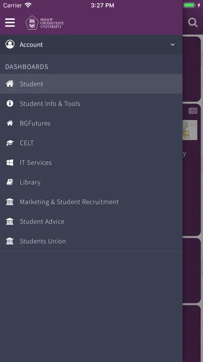Click the info circle icon beside Student Info & Tools

[10, 104]
